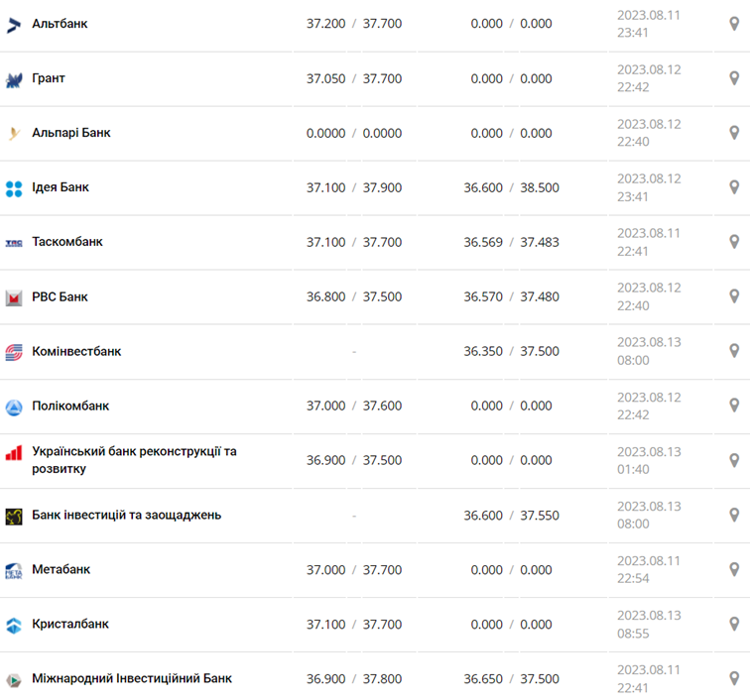
Task: Open the Таскомбанк bank link
Action: click(67, 242)
